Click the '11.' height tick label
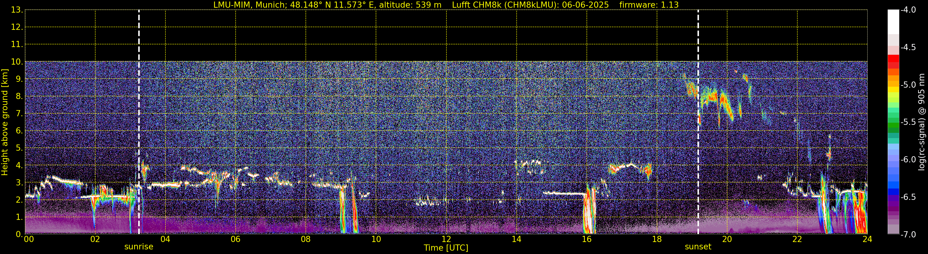928x254 pixels. click(17, 45)
